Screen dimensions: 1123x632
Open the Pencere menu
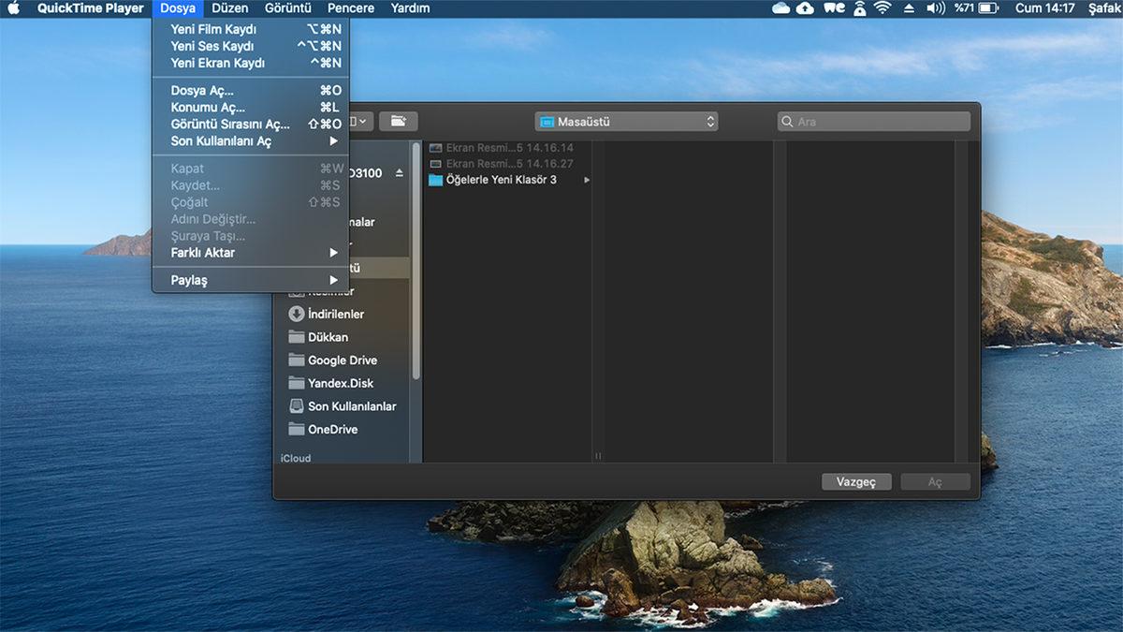(x=350, y=8)
